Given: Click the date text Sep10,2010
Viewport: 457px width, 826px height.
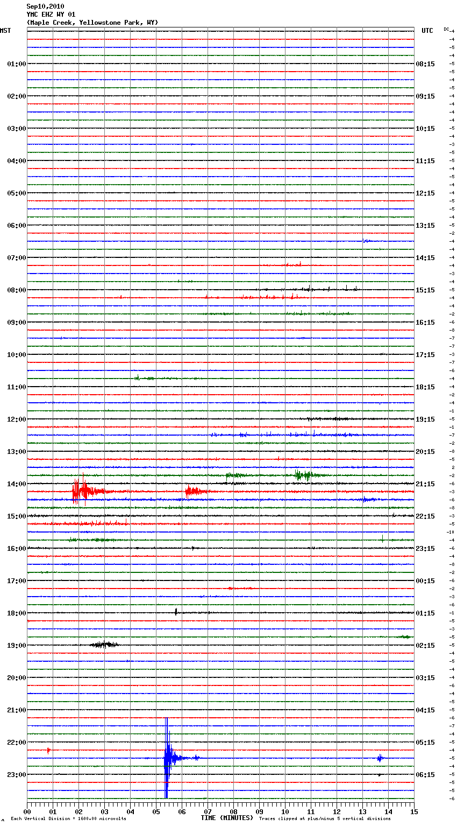Looking at the screenshot, I should (x=45, y=6).
